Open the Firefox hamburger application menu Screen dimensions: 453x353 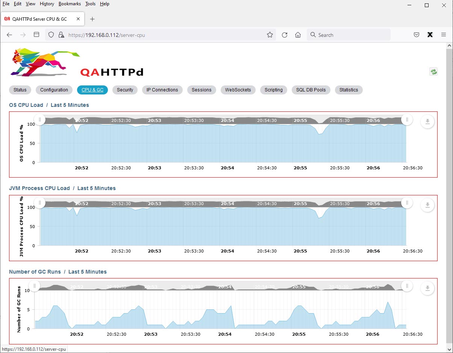click(444, 35)
